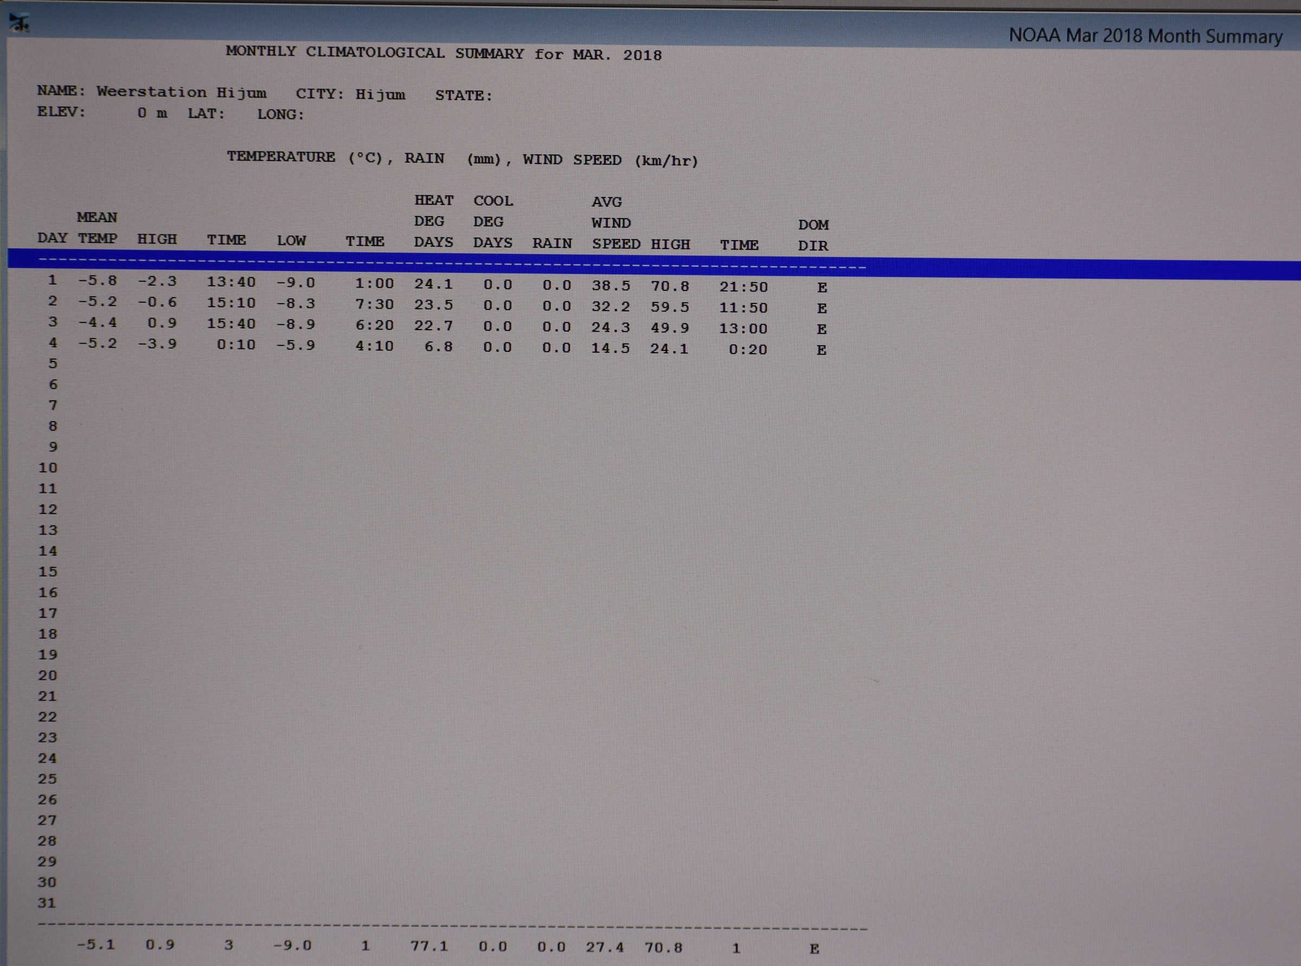This screenshot has width=1301, height=966.
Task: Click heat degree days '22.7'
Action: 433,326
